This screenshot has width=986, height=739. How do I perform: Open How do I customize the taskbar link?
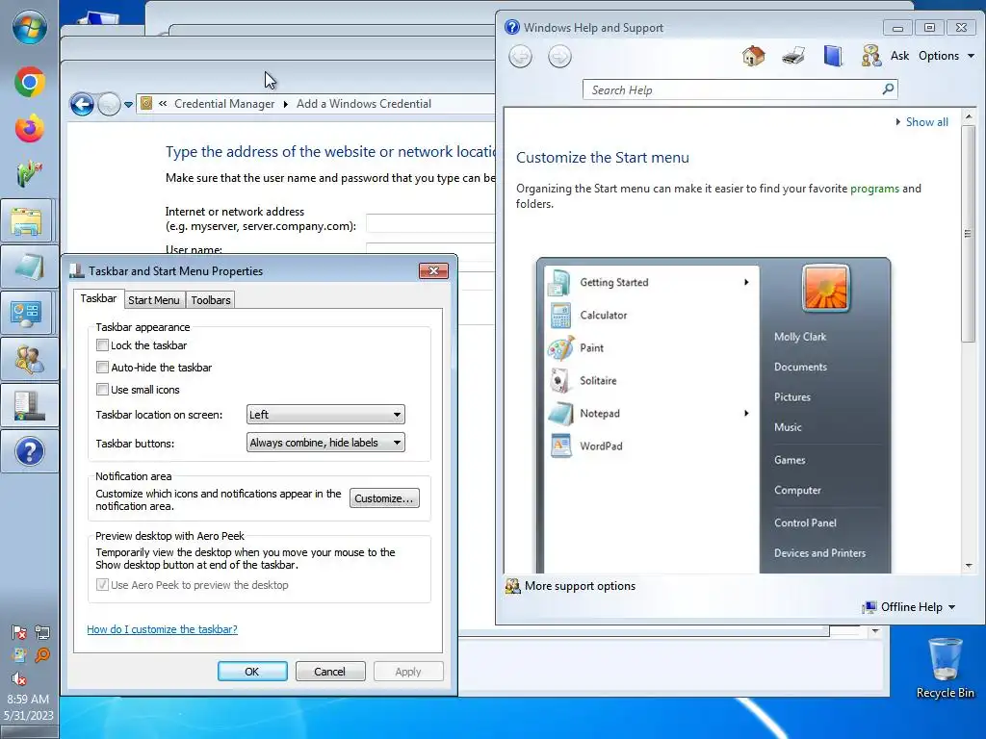pyautogui.click(x=162, y=629)
